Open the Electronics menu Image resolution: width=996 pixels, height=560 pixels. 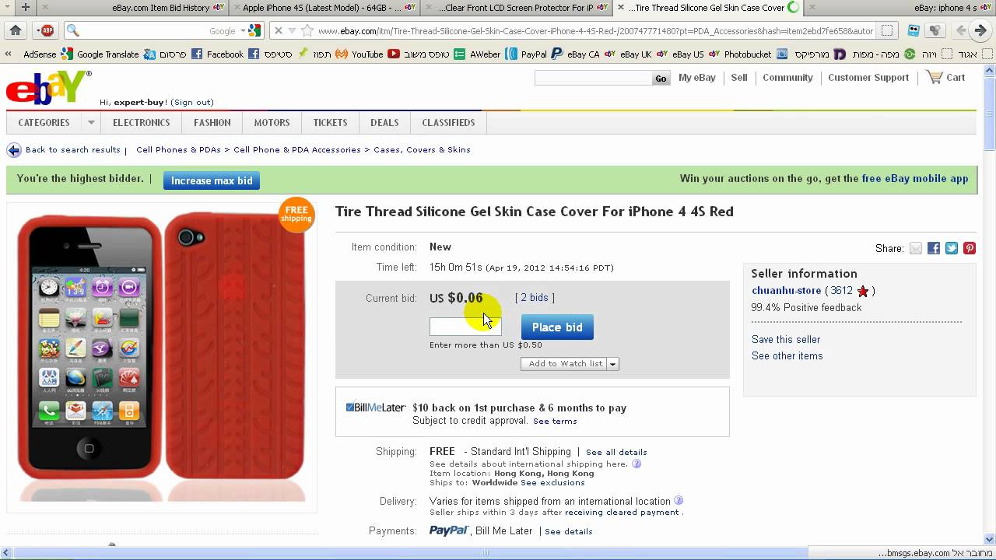(141, 123)
